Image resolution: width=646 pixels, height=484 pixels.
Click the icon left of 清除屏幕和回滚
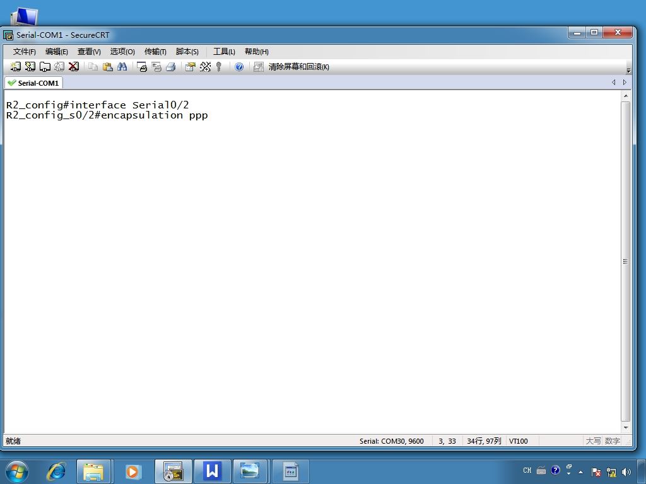(x=258, y=67)
